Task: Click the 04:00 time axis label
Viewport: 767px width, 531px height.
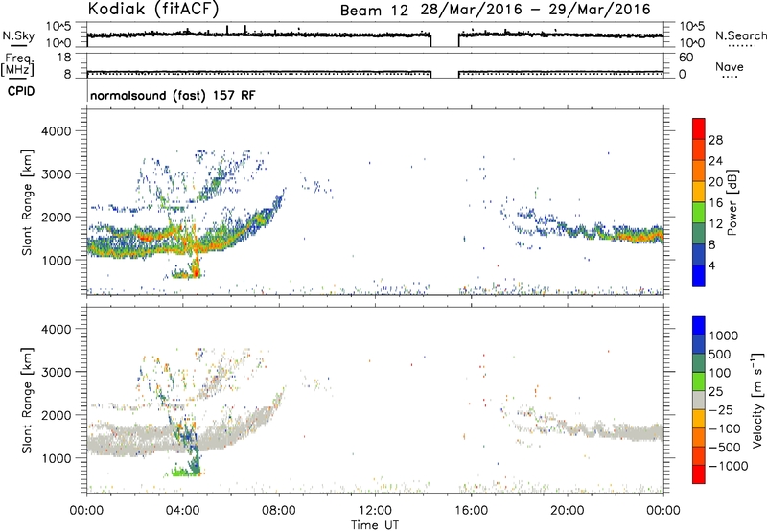Action: [x=183, y=511]
